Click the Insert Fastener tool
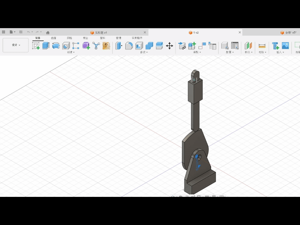 point(276,46)
